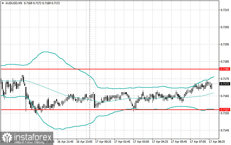Viewport: 231px width, 145px height.
Task: Select the OHLC values 0.7169 0.7172 0.7169 0.7172
Action: point(42,3)
